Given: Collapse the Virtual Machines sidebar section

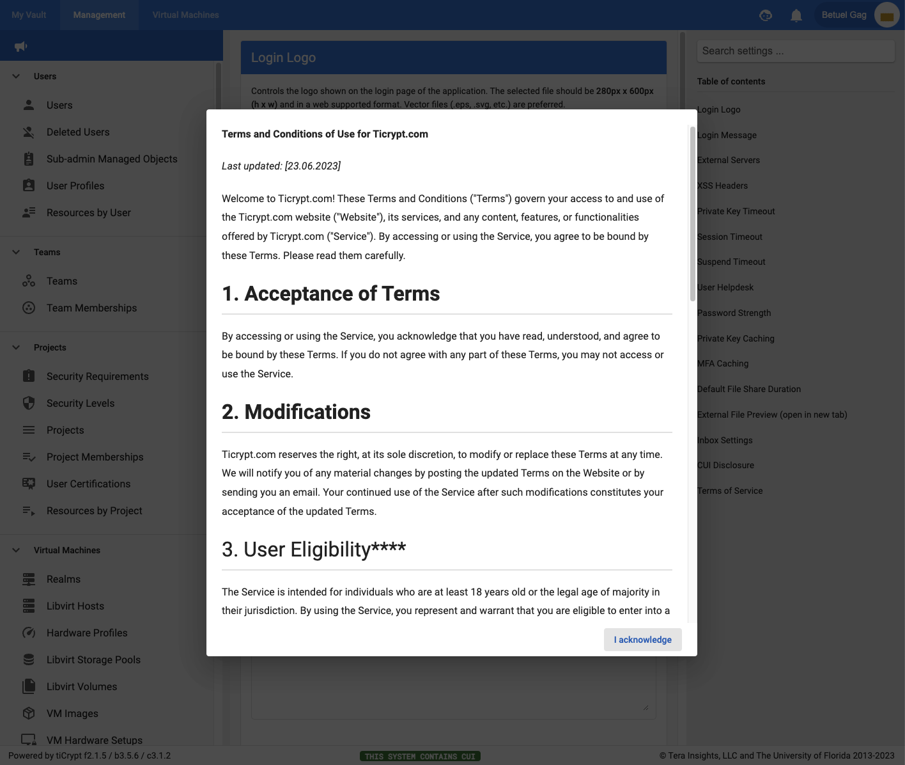Looking at the screenshot, I should (x=16, y=550).
